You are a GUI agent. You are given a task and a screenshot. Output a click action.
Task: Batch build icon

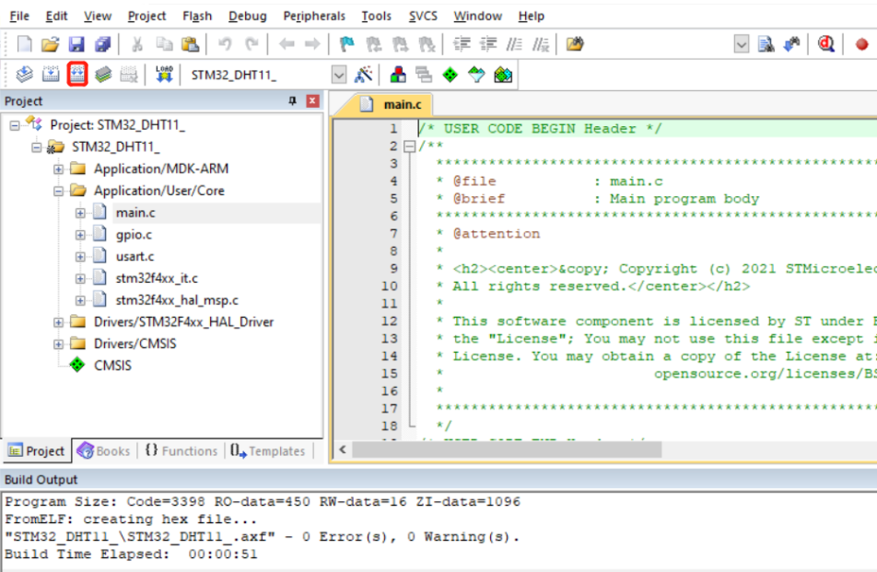(x=103, y=75)
